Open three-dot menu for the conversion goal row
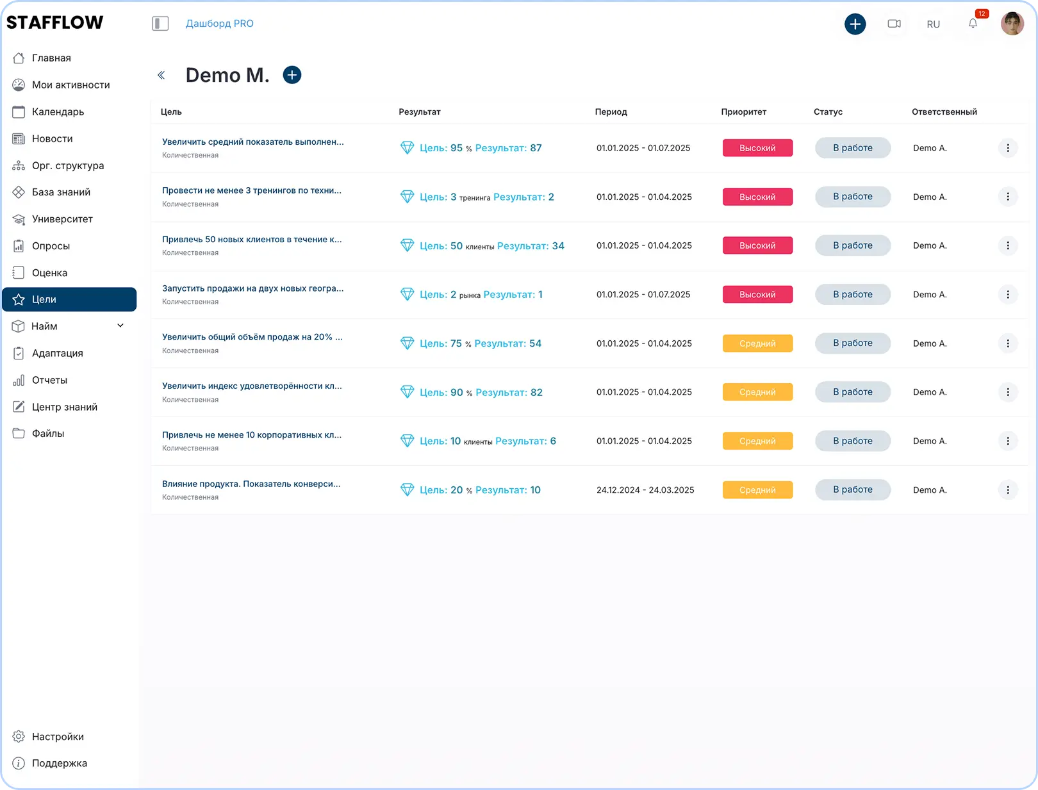1038x790 pixels. click(1007, 490)
